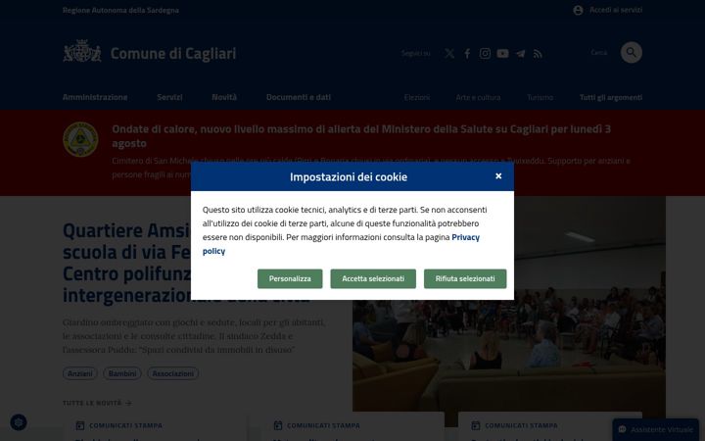Click the Accedi ai servizi user icon
The height and width of the screenshot is (441, 705).
tap(578, 10)
